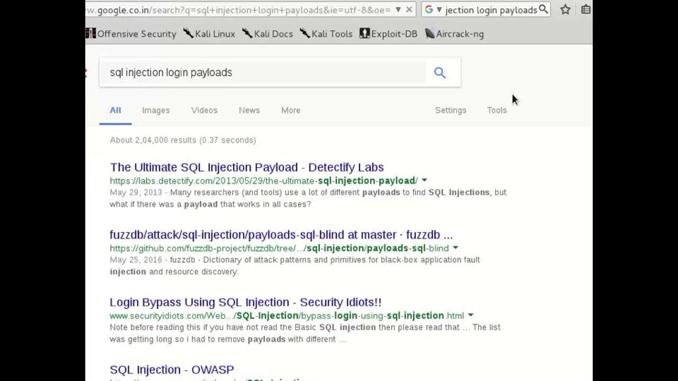Open the Kali Linux bookmark

click(x=209, y=34)
